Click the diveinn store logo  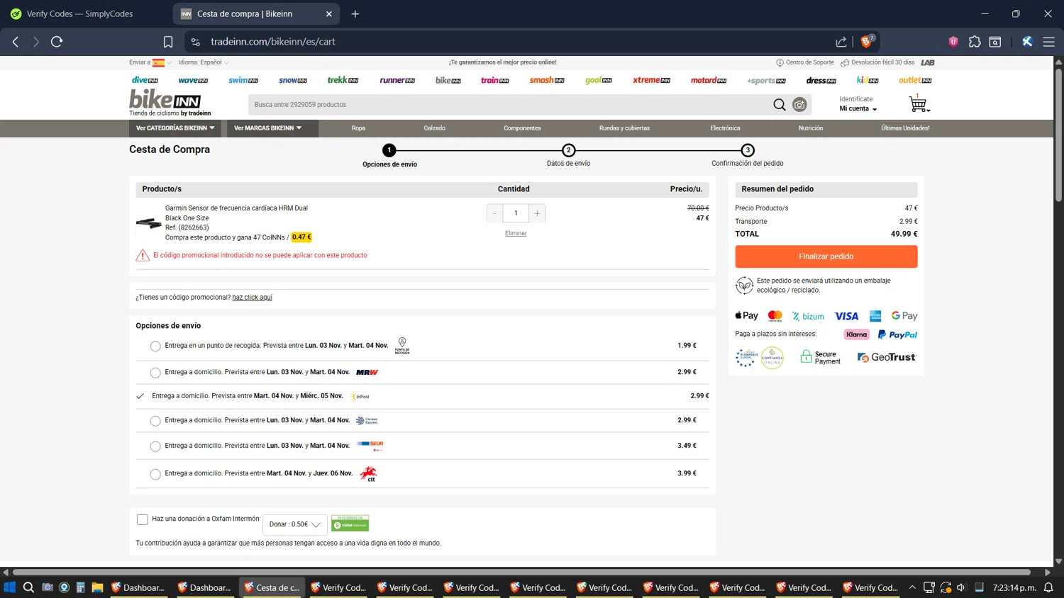[145, 80]
